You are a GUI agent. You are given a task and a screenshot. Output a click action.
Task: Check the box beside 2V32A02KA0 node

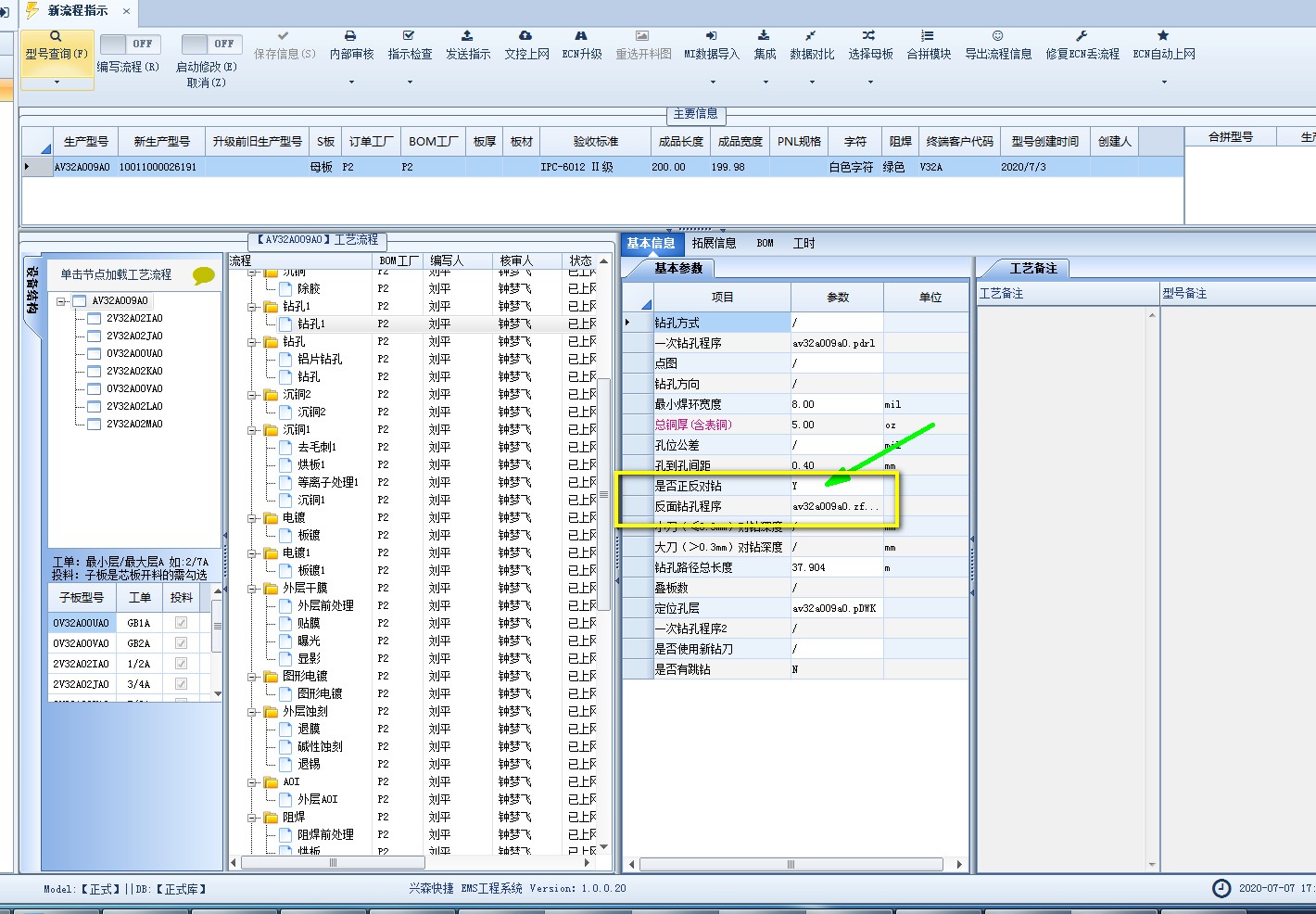(94, 371)
